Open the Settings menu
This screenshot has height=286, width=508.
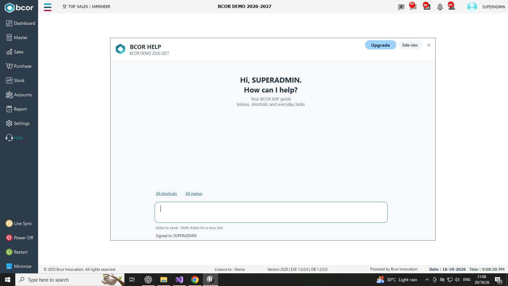point(18,123)
